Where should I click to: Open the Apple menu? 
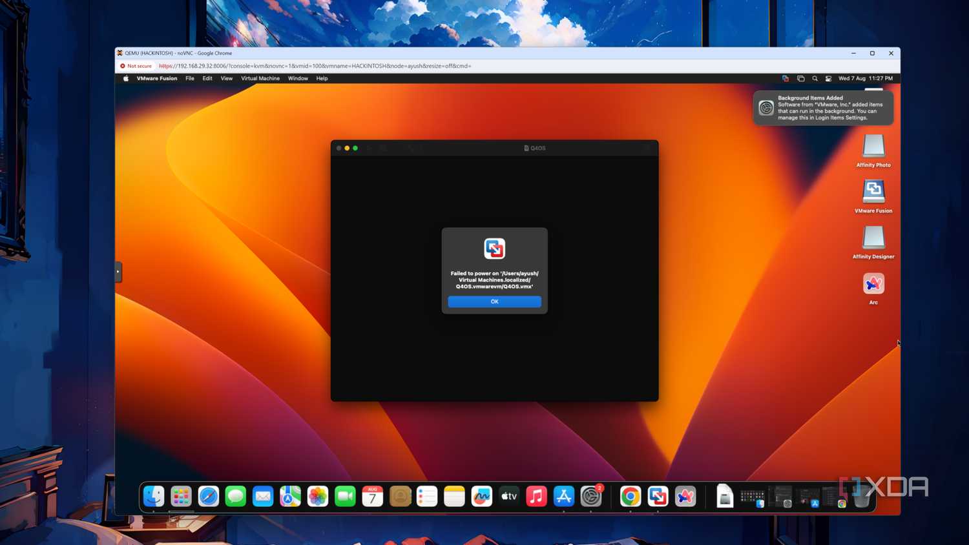coord(126,79)
